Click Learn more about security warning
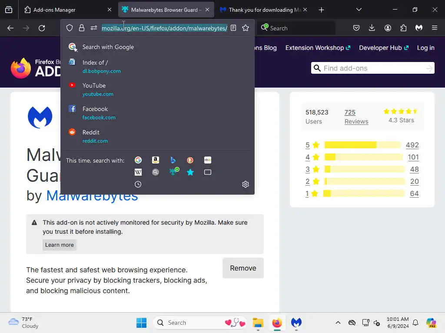445x333 pixels. pyautogui.click(x=59, y=245)
